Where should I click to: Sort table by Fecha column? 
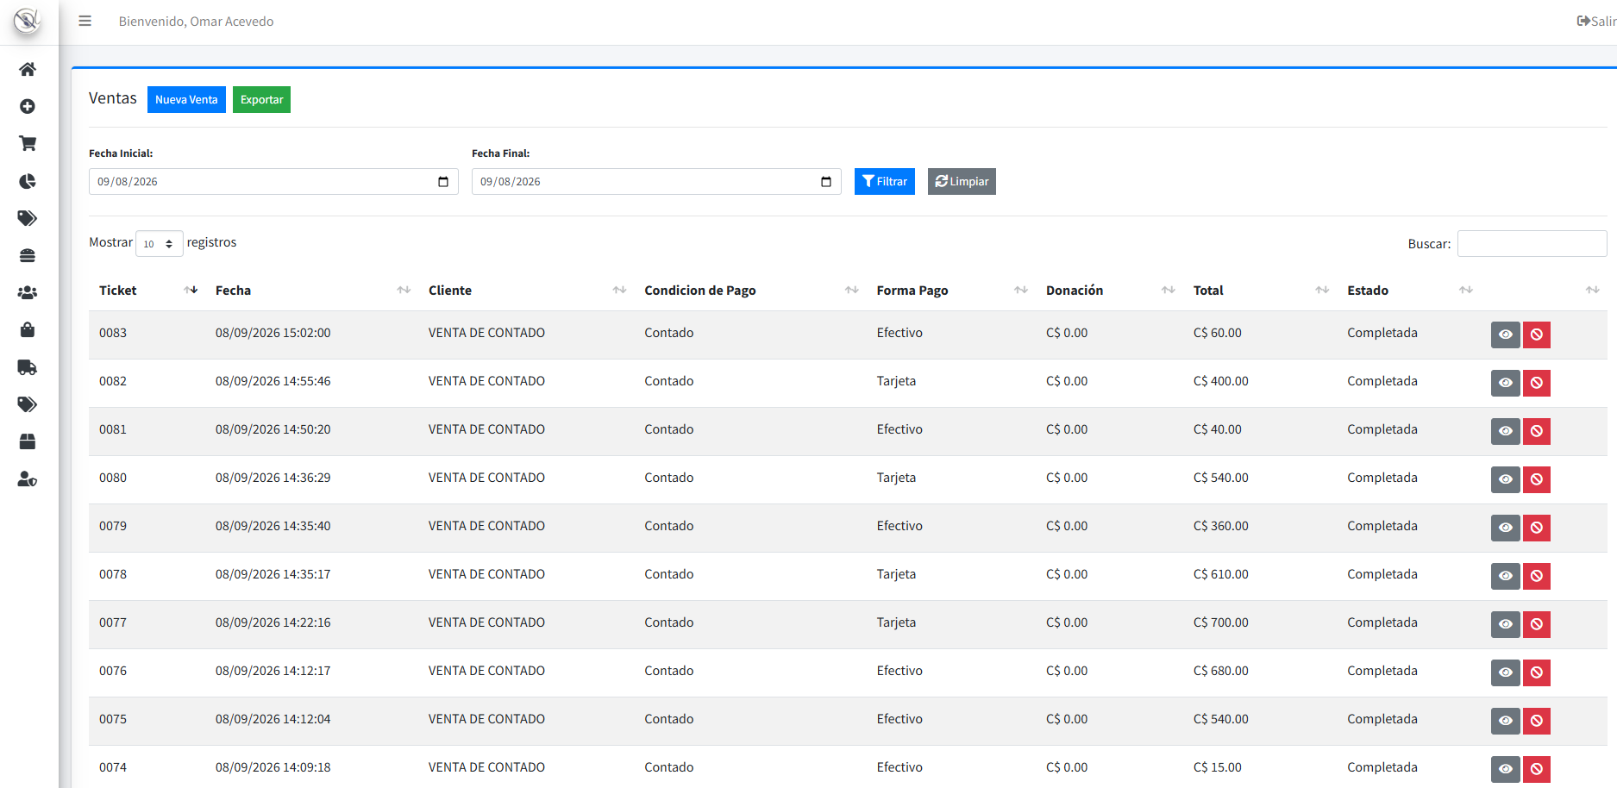(x=312, y=291)
